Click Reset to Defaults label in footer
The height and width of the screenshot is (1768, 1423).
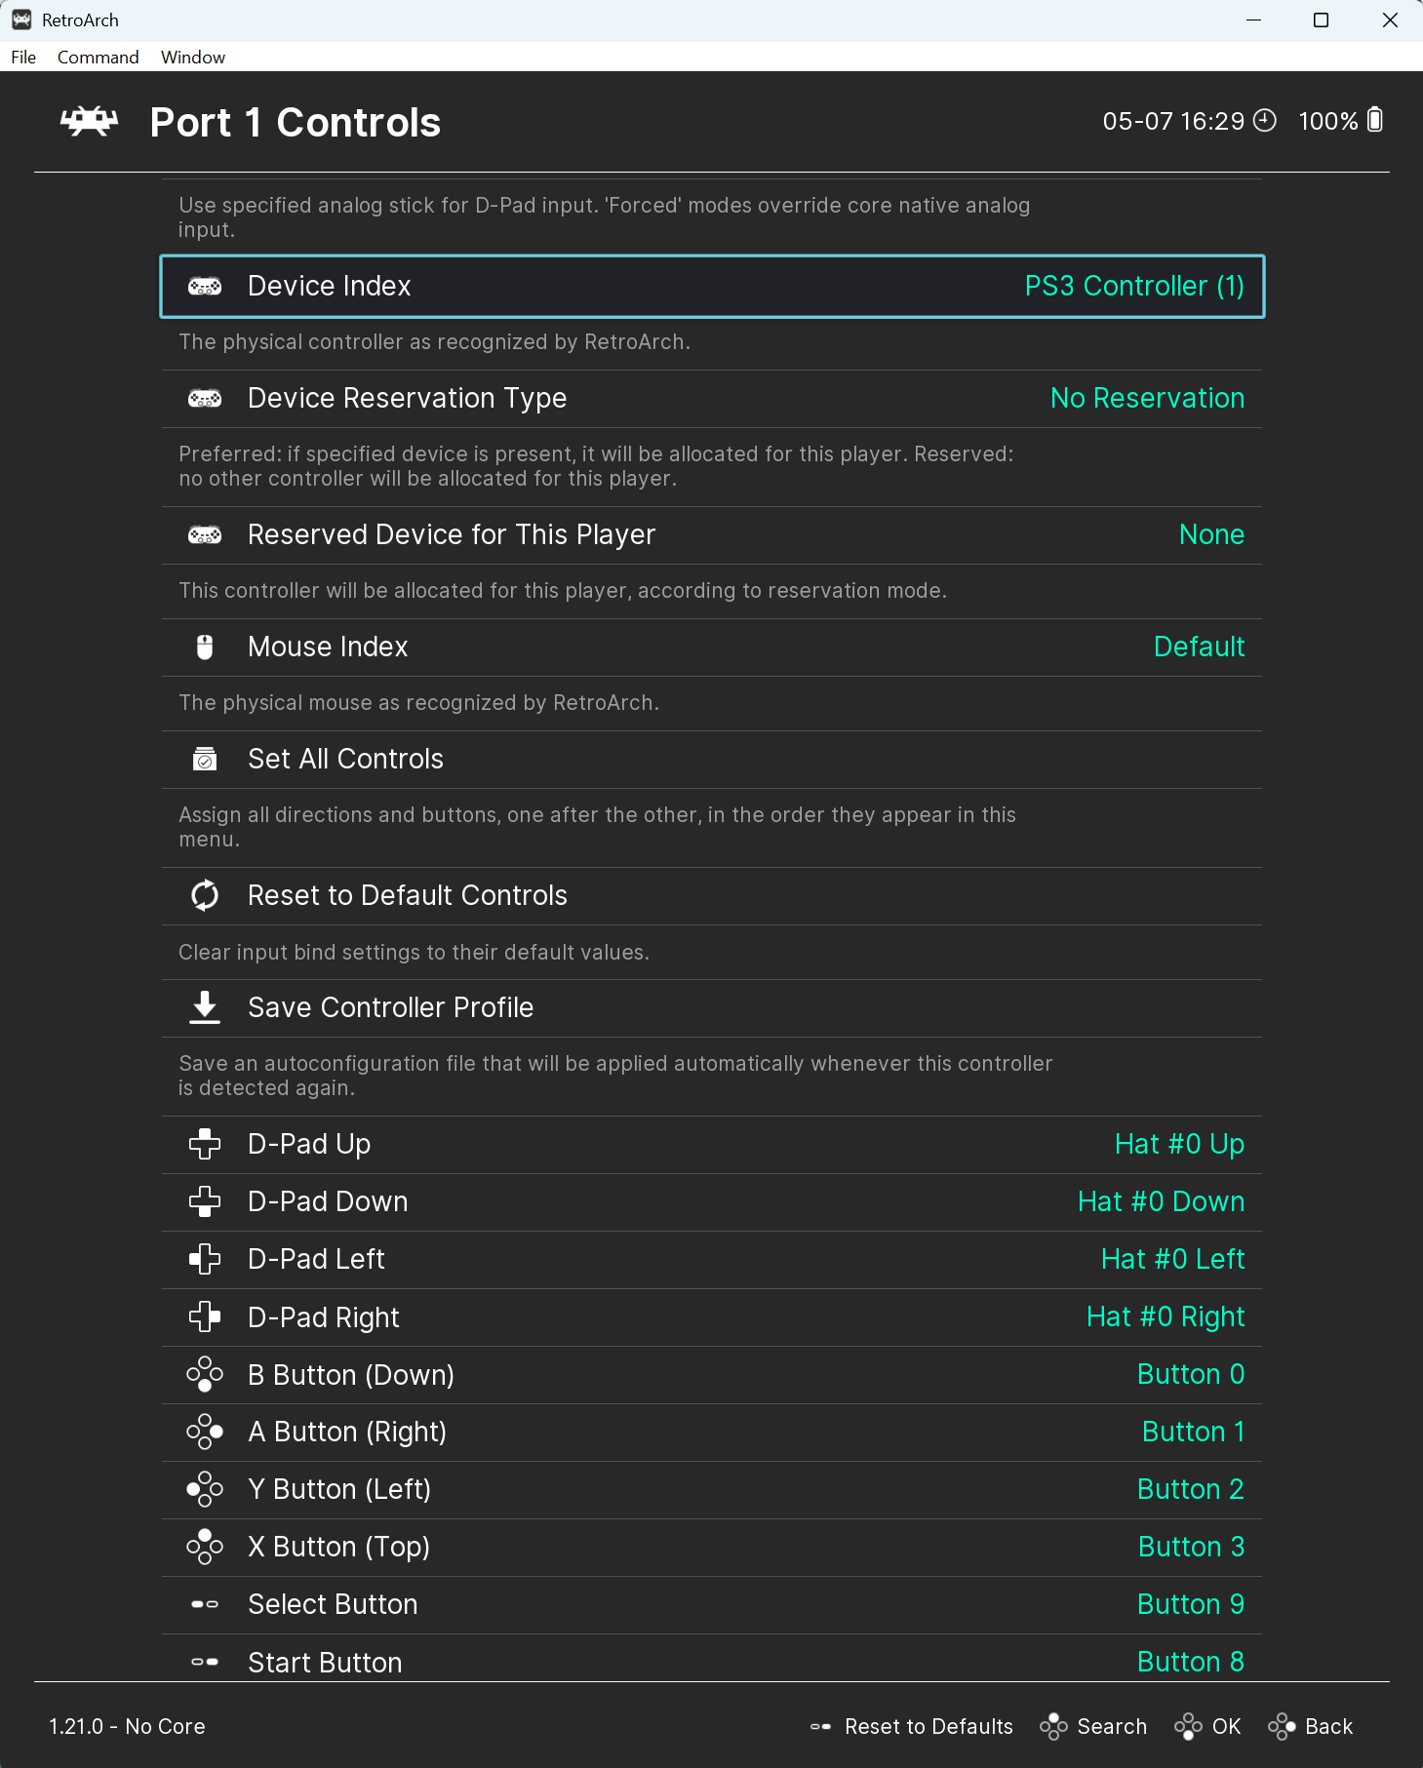tap(929, 1726)
